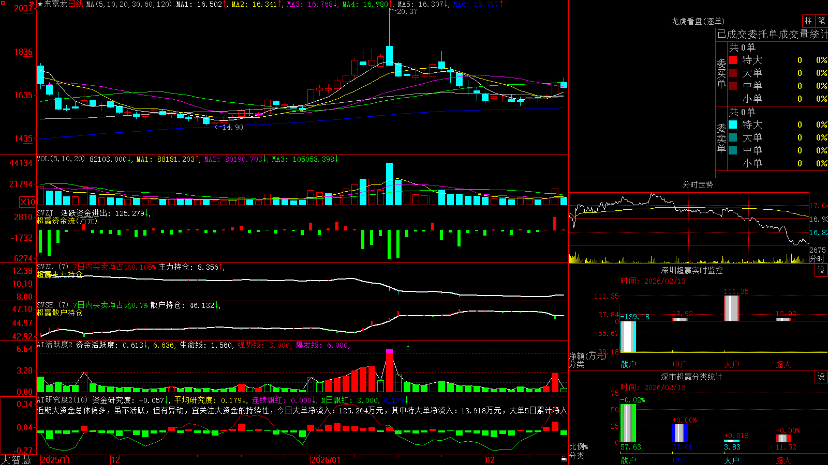This screenshot has height=465, width=828.
Task: Click the MA1: 16.502 value
Action: [199, 4]
